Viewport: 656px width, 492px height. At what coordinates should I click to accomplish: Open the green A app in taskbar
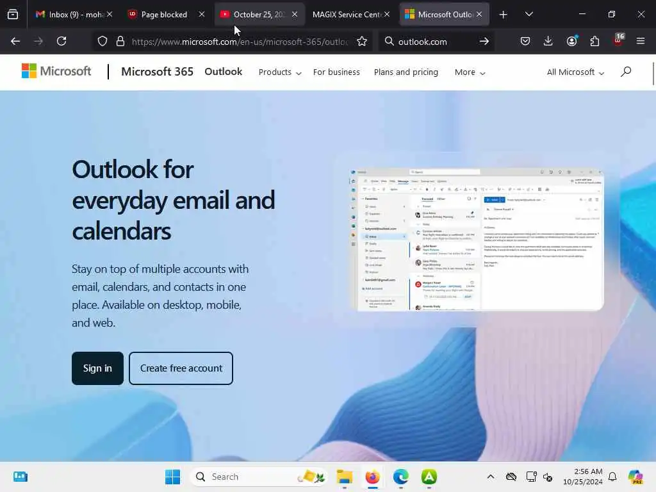tap(429, 477)
